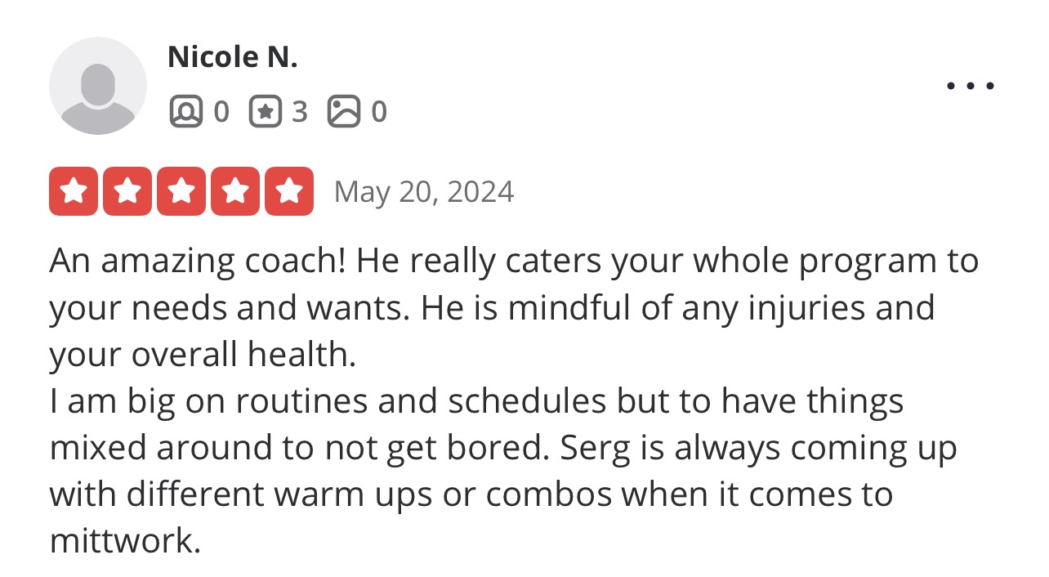Click the reviewer name Nicole N.
Viewport: 1049px width, 577px height.
click(x=232, y=57)
